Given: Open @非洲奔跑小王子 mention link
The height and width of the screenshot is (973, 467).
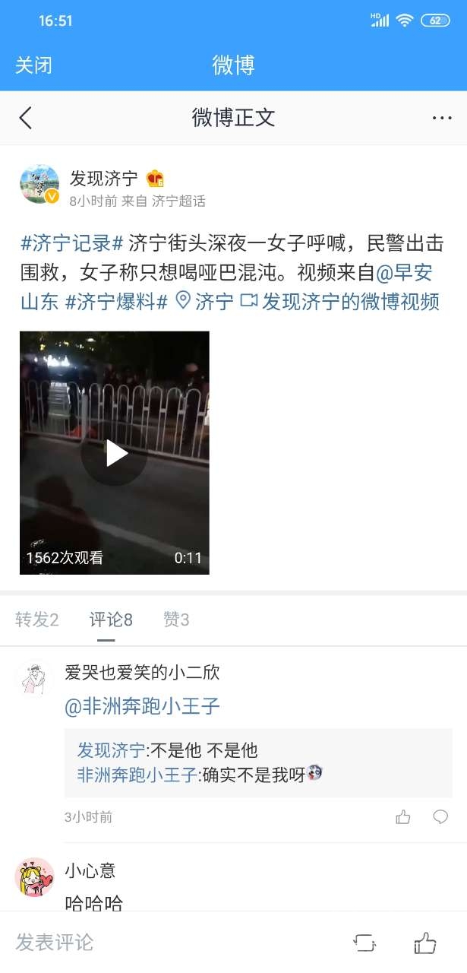Looking at the screenshot, I should [x=143, y=707].
